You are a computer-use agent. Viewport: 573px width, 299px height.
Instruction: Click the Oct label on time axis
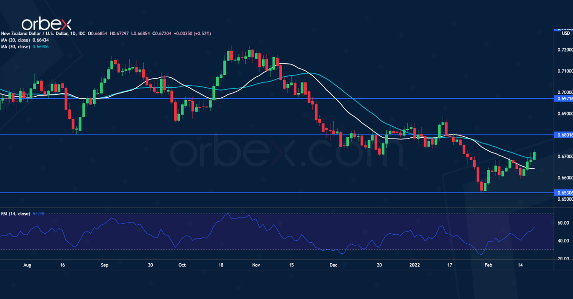pos(181,264)
